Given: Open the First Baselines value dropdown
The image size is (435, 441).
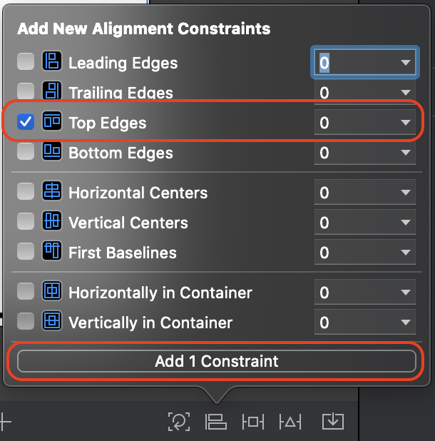Looking at the screenshot, I should [x=406, y=253].
